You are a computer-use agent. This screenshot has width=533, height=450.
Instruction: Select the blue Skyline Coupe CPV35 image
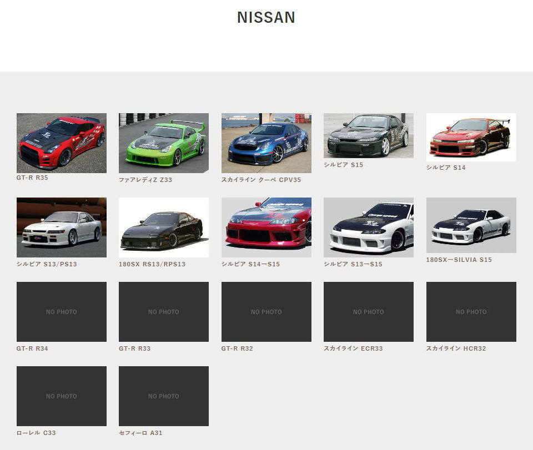[x=266, y=143]
